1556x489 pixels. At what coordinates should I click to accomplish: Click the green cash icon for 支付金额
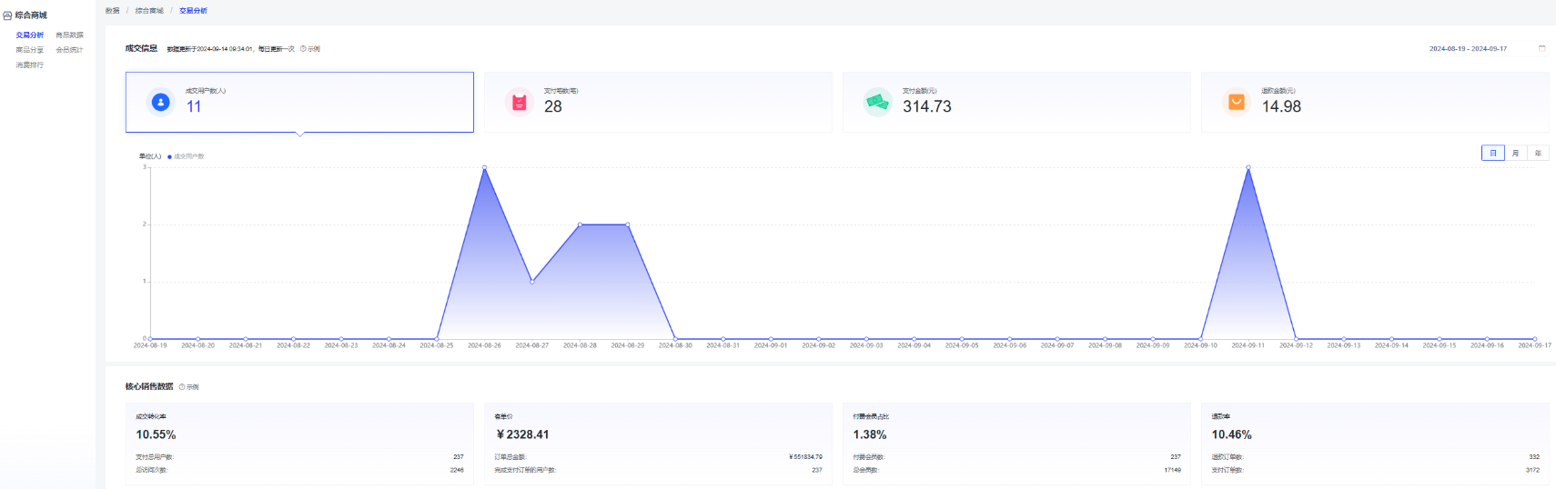(x=877, y=103)
